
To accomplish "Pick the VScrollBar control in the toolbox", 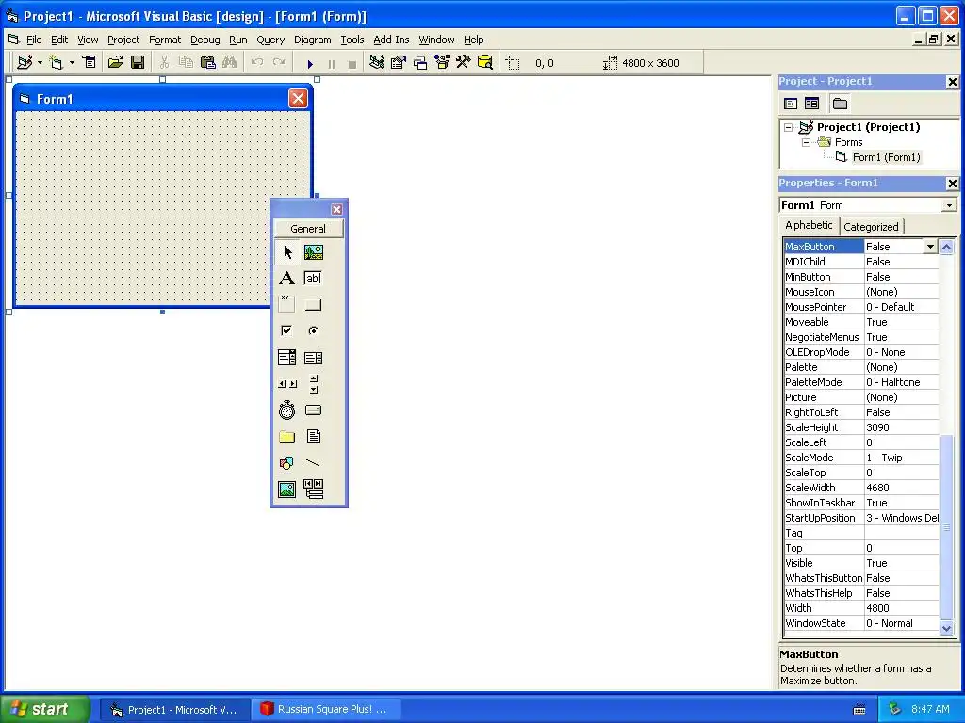I will click(313, 384).
